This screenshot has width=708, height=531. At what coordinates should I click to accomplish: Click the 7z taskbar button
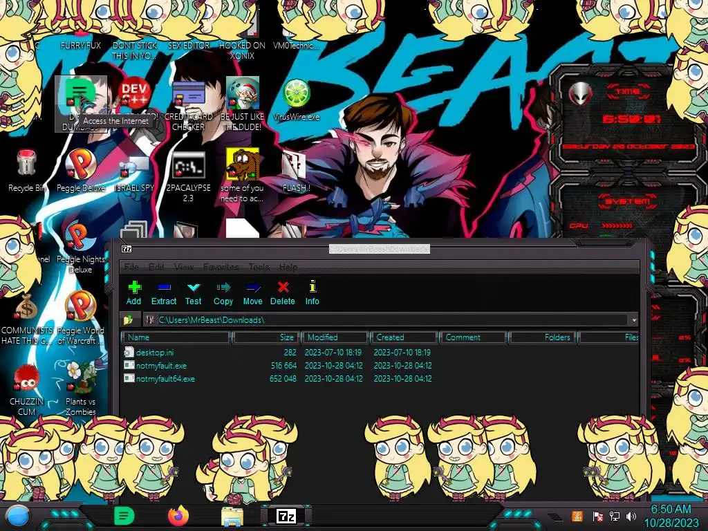coord(286,516)
